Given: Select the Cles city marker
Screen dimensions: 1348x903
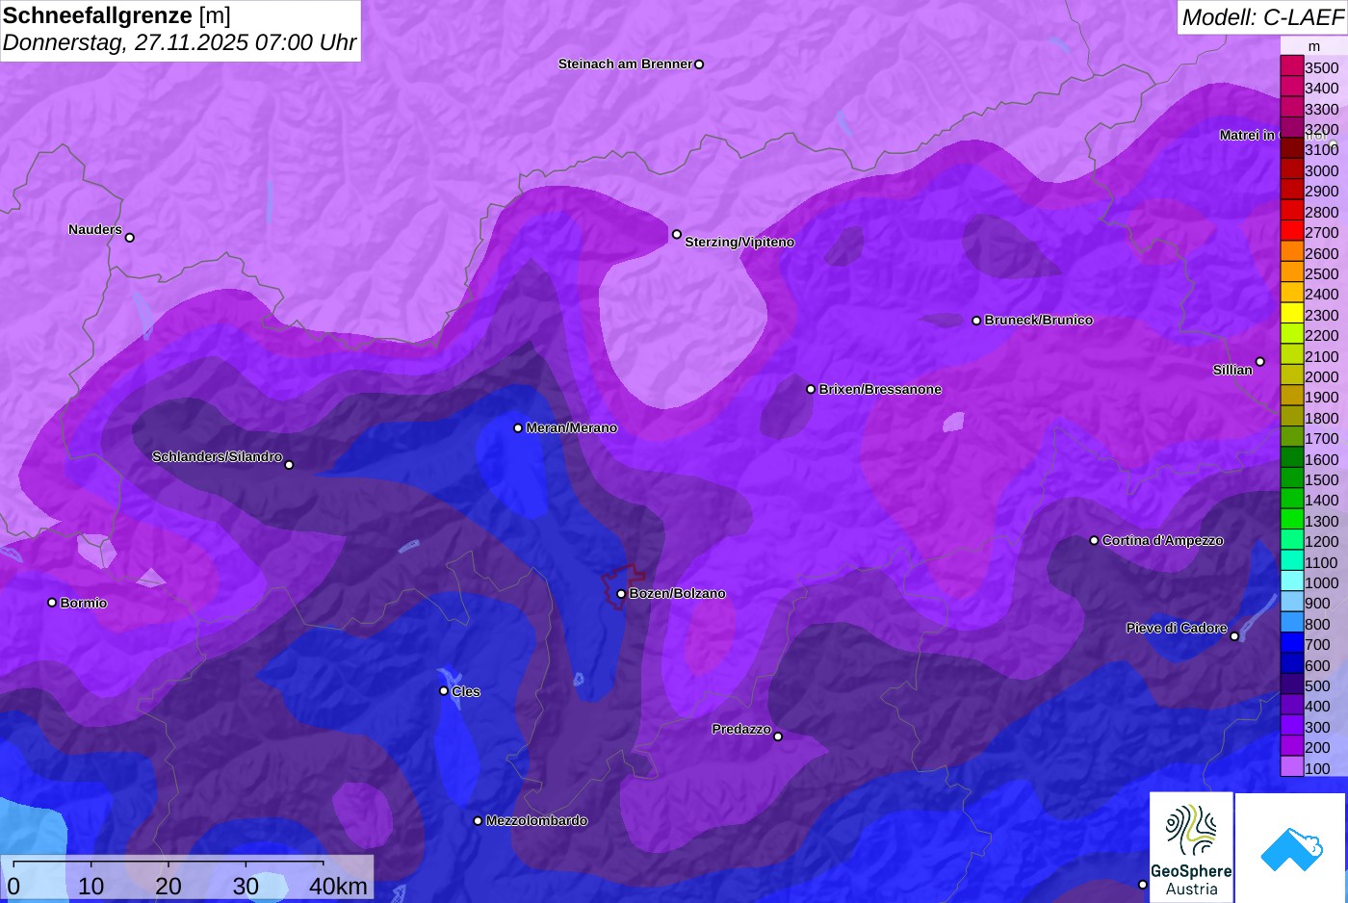Looking at the screenshot, I should coord(444,691).
